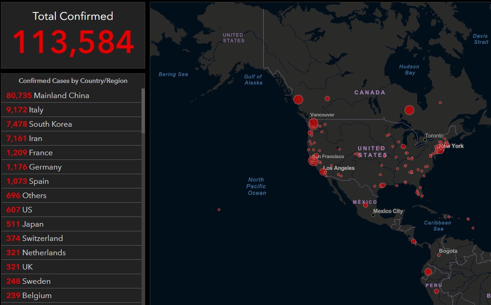Click the Confirmed Cases by Country/Region header

click(73, 80)
